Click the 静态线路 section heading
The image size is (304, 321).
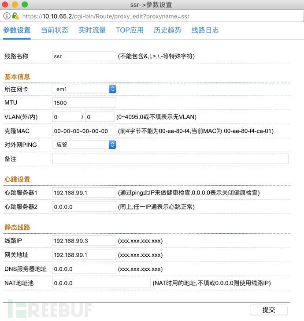click(17, 227)
